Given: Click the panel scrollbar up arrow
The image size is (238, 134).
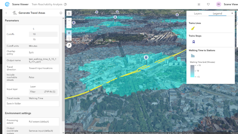Looking at the screenshot, I should (63, 18).
